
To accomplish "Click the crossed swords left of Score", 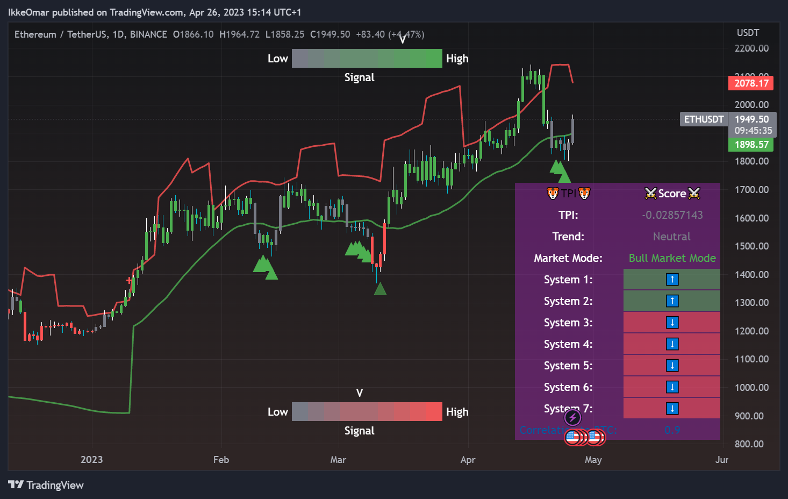I will pos(651,193).
